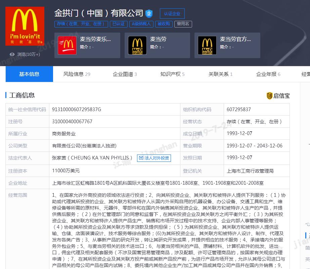This screenshot has width=310, height=269.
Task: Click the 认证企业 button
Action: tap(172, 14)
